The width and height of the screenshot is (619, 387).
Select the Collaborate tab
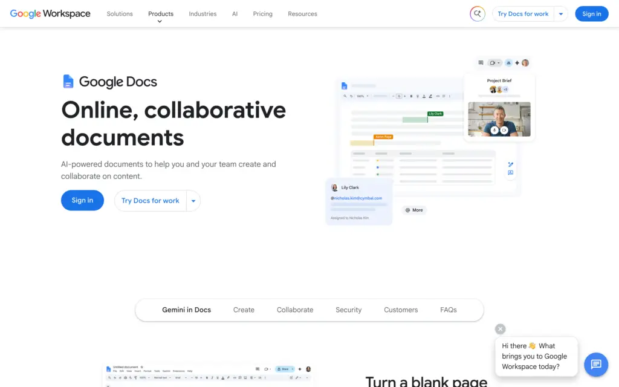[x=295, y=310]
